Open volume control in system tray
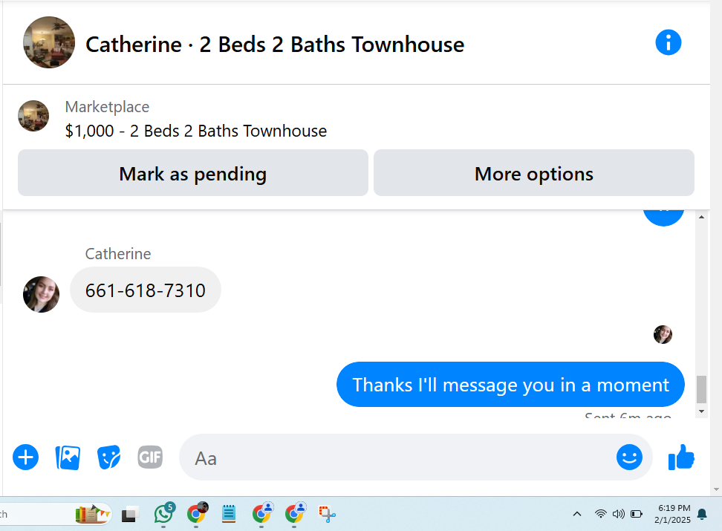Image resolution: width=722 pixels, height=531 pixels. [619, 514]
